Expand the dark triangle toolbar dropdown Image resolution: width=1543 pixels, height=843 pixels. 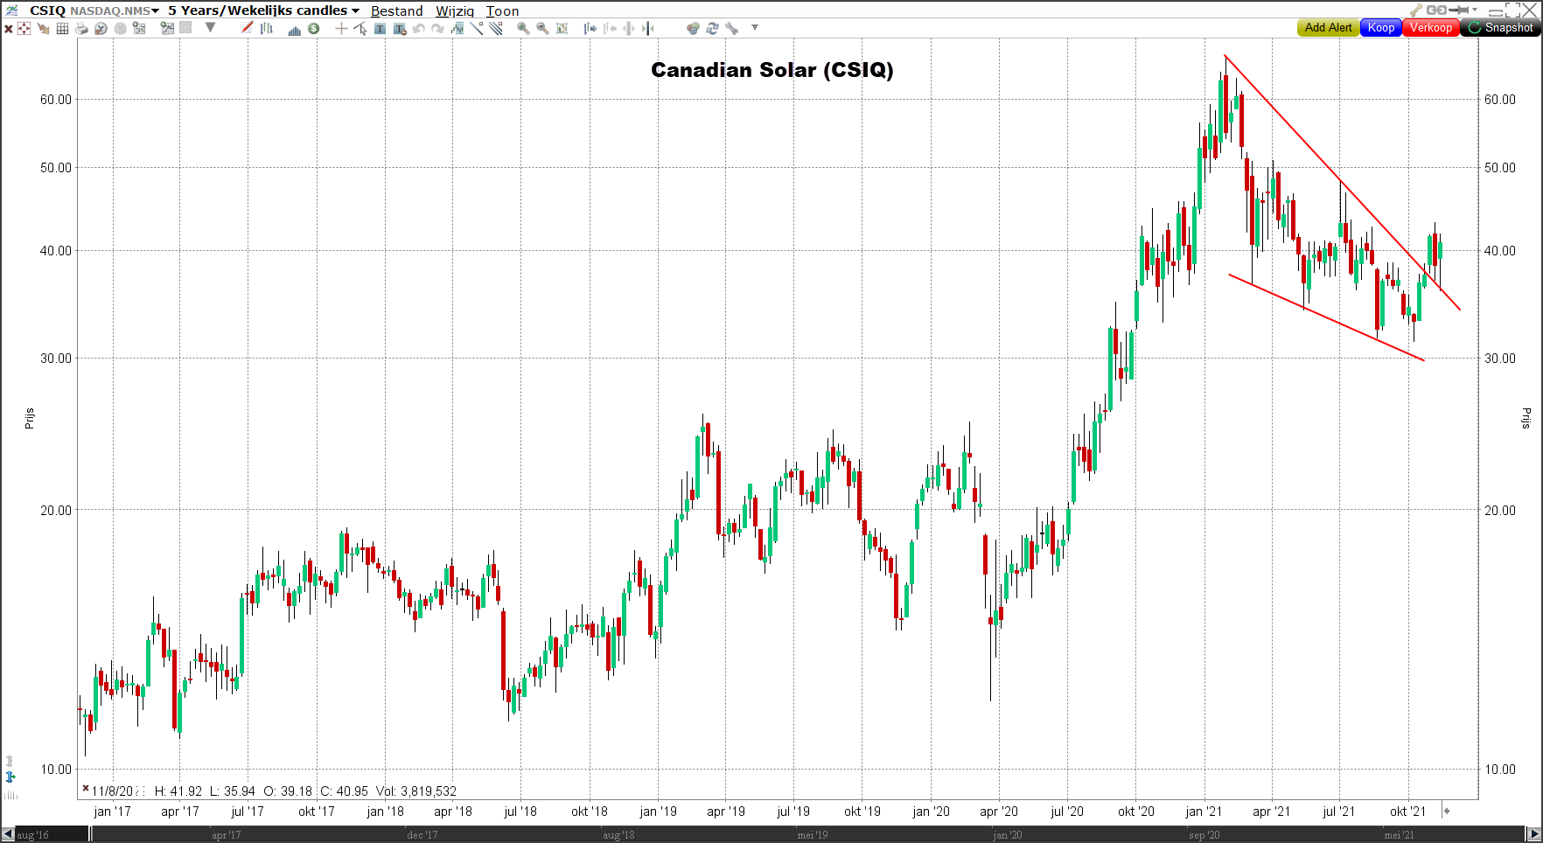[x=210, y=27]
